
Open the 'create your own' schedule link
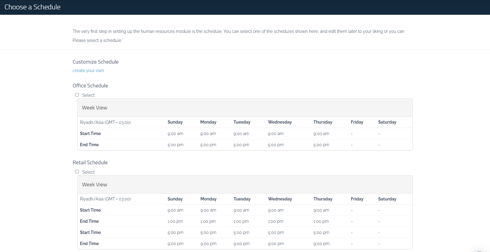coord(88,71)
